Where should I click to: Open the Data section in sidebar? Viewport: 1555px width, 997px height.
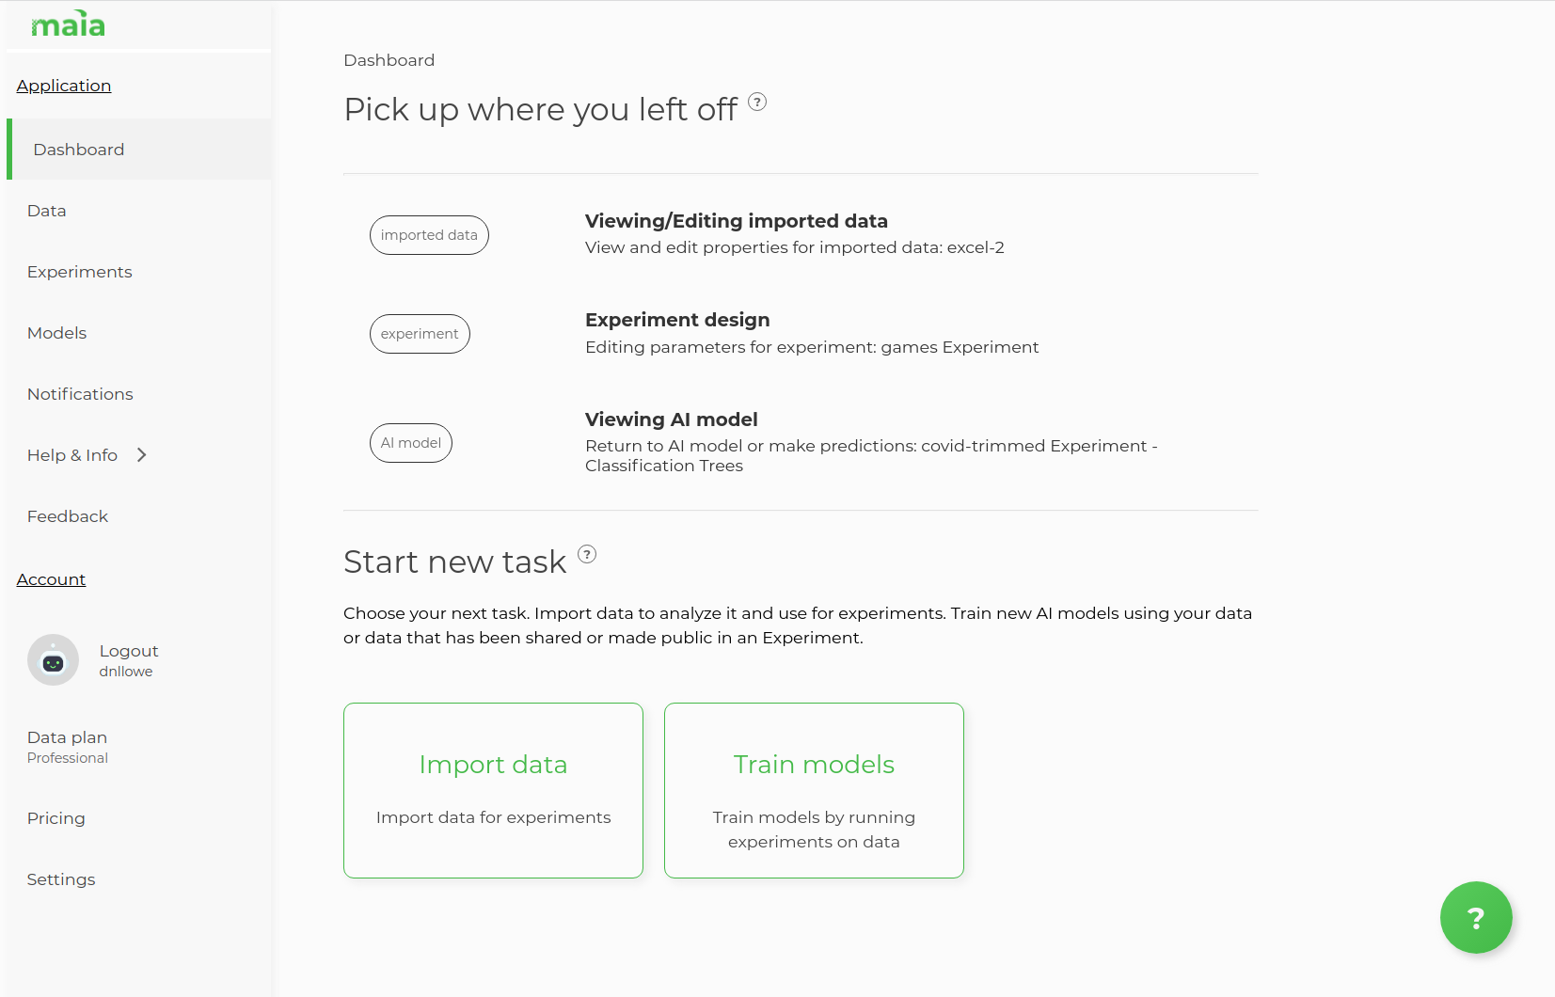[47, 211]
